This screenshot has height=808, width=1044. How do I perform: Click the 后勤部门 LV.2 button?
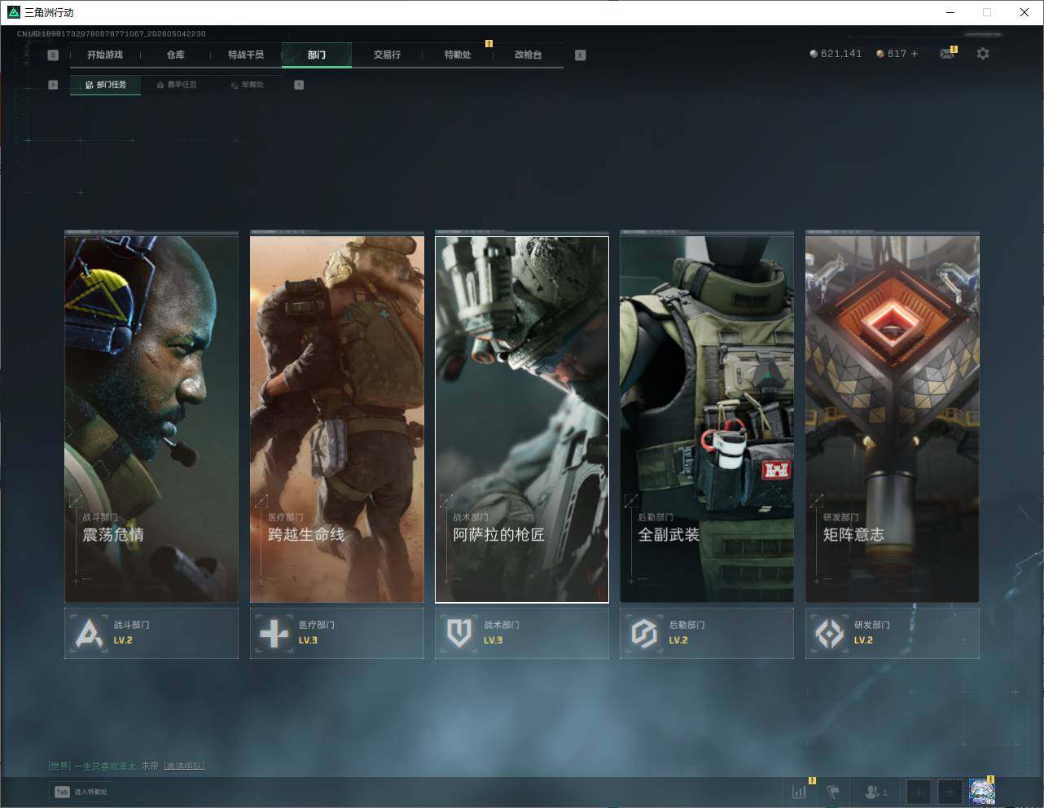(x=707, y=633)
